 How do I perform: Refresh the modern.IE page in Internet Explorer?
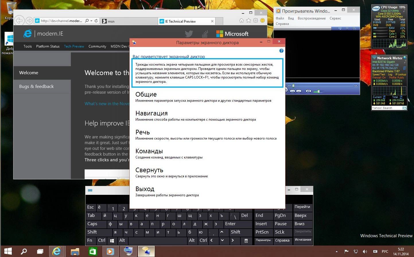(96, 21)
